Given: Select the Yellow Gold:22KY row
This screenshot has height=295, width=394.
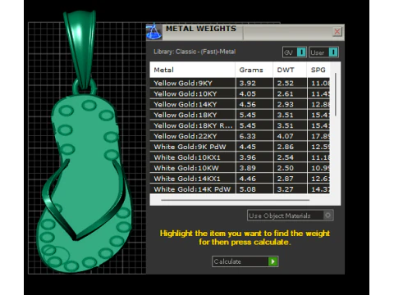Looking at the screenshot, I should pos(240,136).
